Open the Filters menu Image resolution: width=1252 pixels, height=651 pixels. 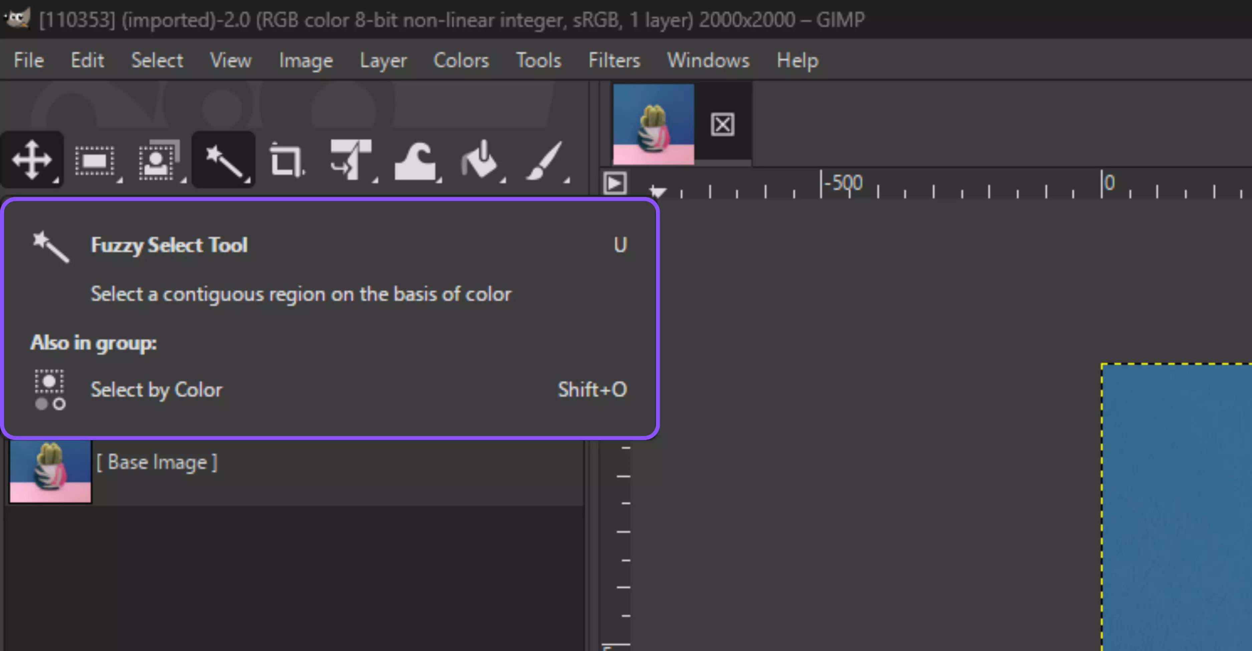[614, 60]
